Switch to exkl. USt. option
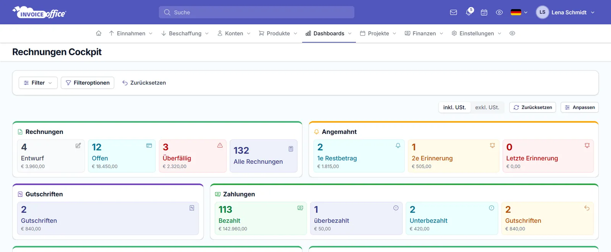Screen dimensions: 611x252 (487, 107)
